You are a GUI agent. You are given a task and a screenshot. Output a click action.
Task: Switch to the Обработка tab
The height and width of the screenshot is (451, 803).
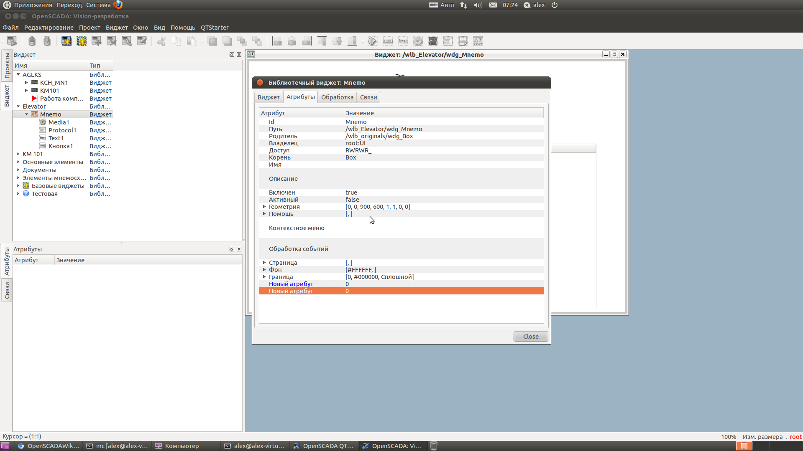(x=337, y=97)
